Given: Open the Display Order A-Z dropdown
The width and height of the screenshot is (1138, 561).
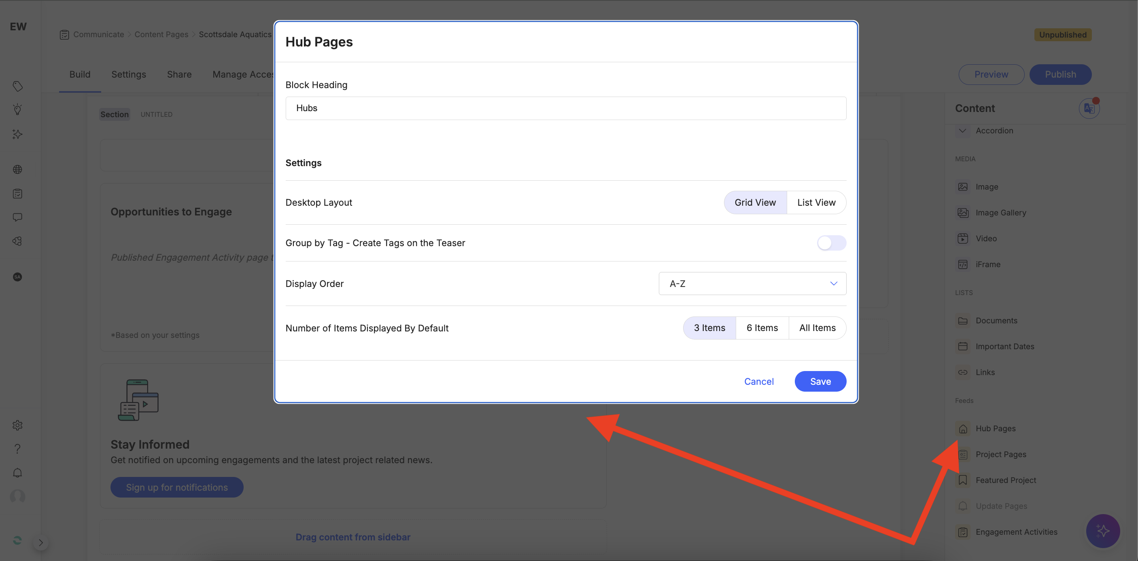Looking at the screenshot, I should tap(752, 284).
